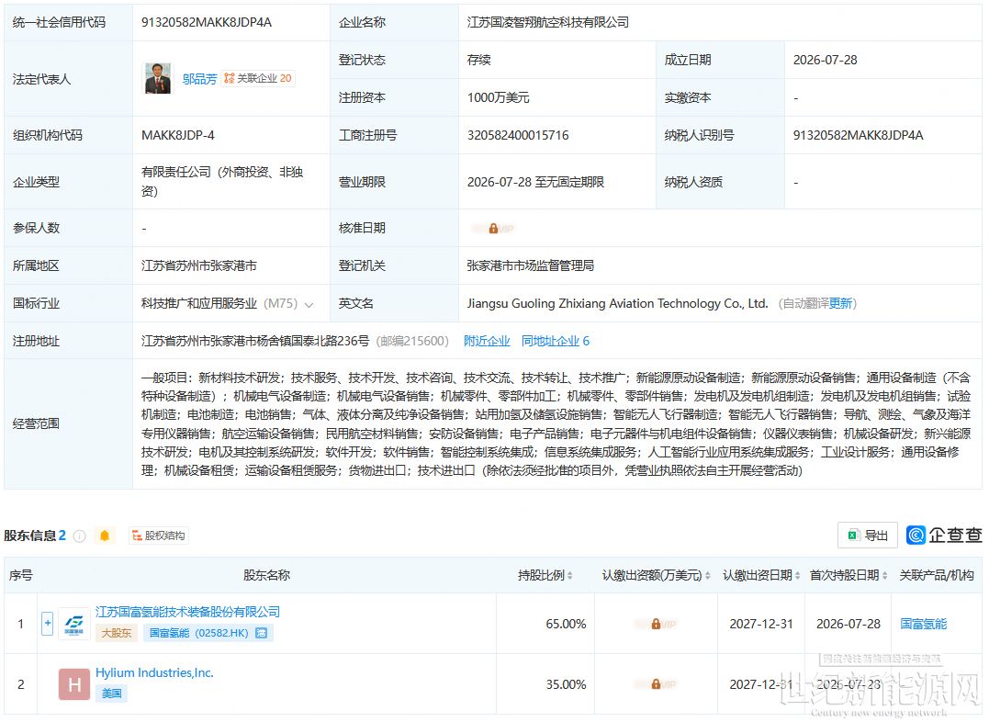Click the 大股东 tag
The width and height of the screenshot is (989, 722).
pos(117,633)
